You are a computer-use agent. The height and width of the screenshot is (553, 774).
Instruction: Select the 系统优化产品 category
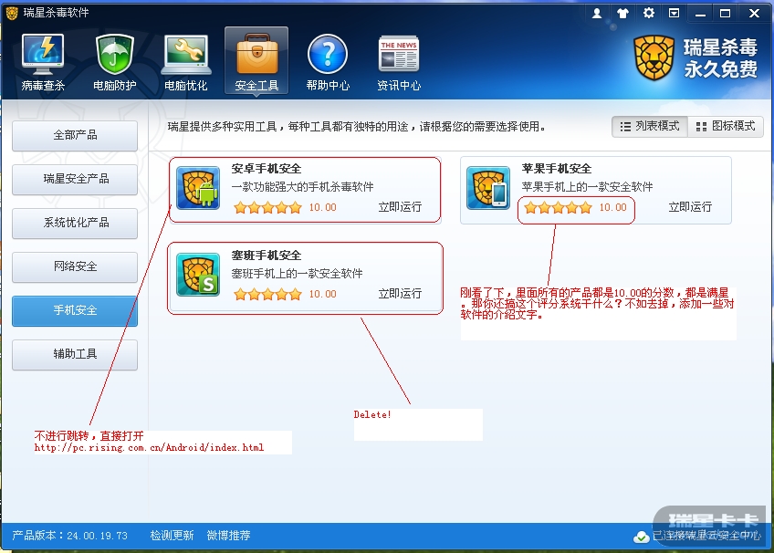[75, 223]
